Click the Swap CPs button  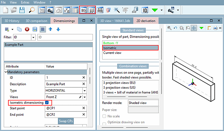coord(66,121)
